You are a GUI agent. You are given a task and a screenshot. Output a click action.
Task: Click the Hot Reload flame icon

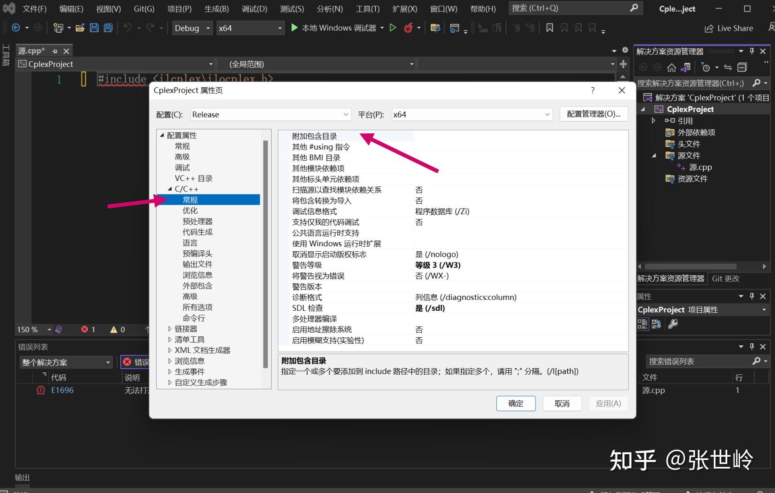408,28
